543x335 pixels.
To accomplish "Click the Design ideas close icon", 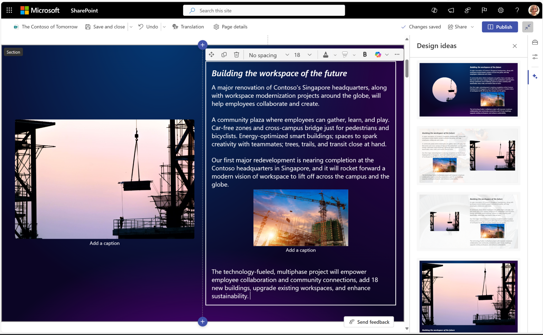I will [x=515, y=46].
